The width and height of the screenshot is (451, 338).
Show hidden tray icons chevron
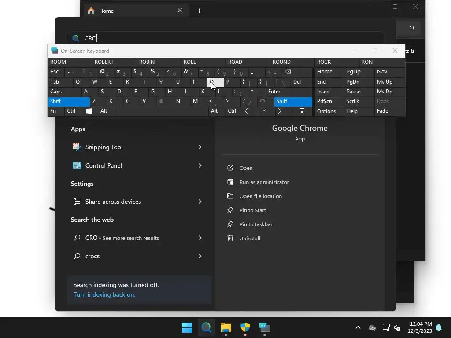click(x=358, y=327)
